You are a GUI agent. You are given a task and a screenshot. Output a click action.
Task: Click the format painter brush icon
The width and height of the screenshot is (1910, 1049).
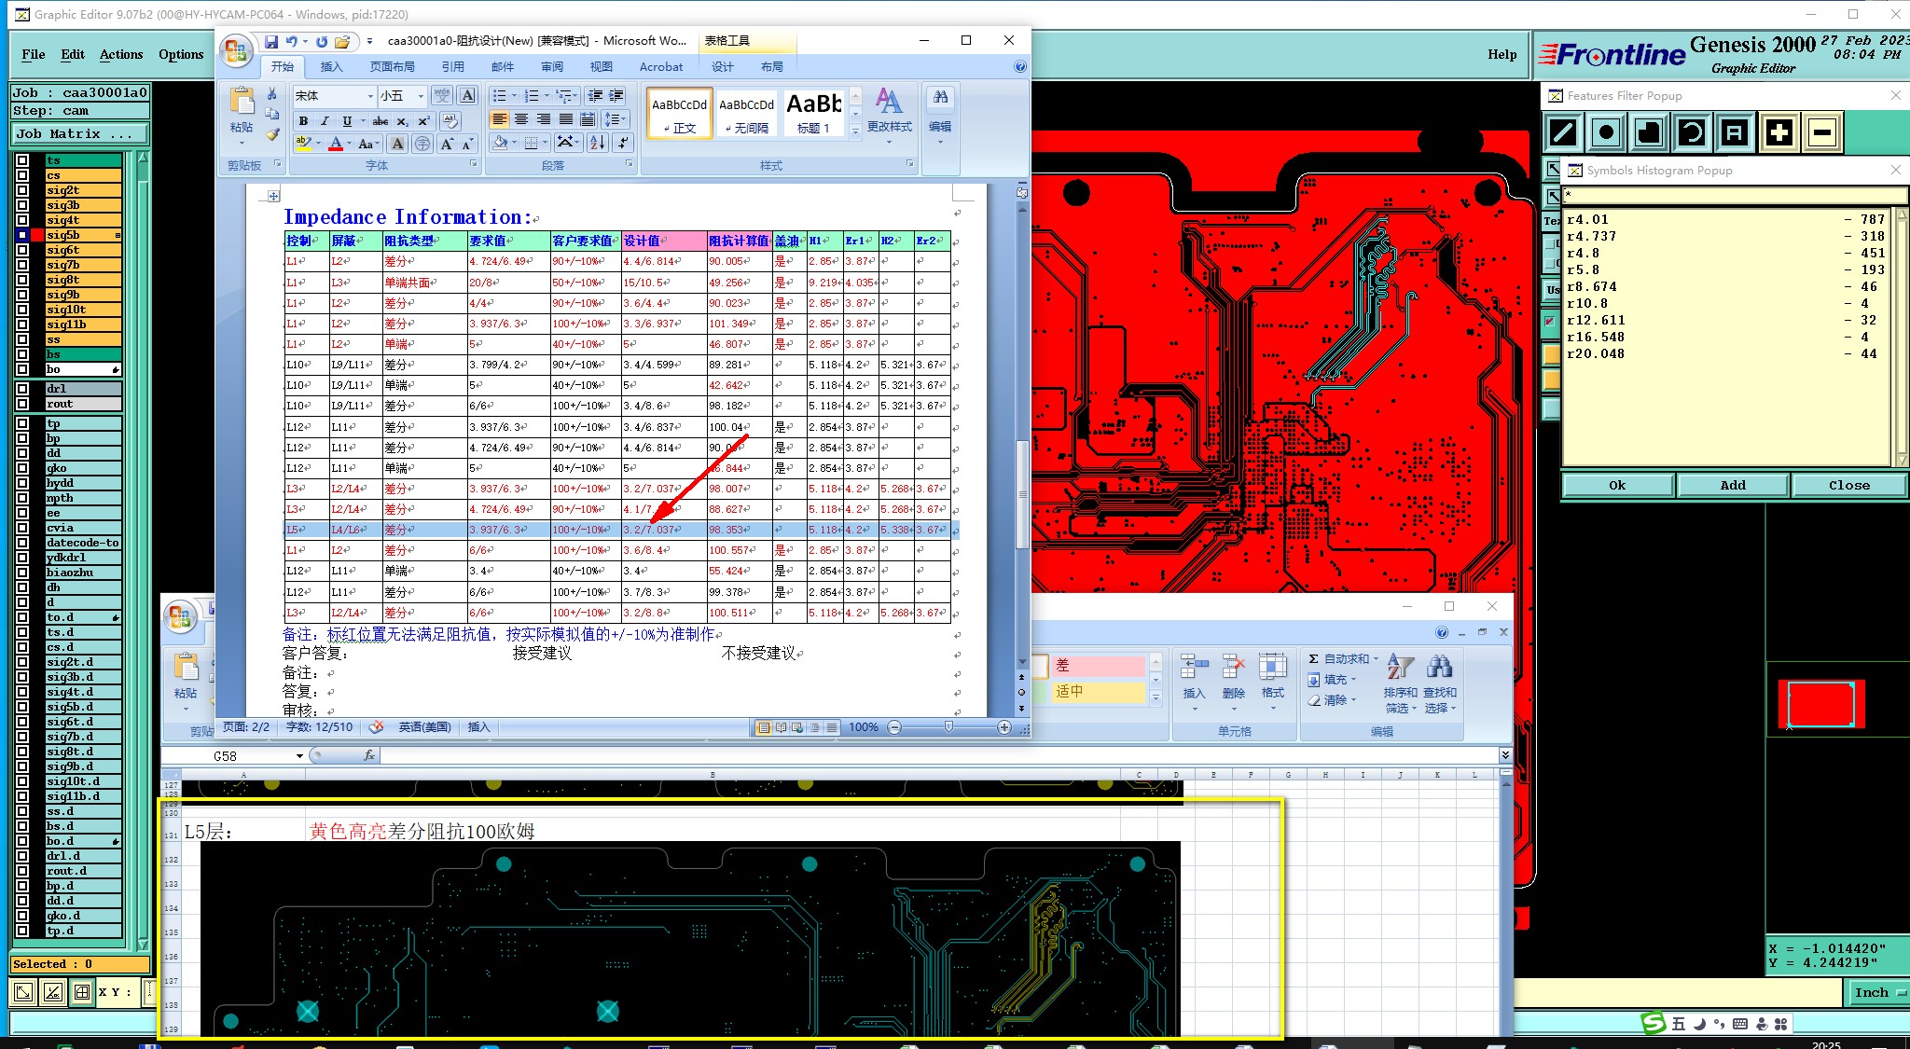[x=272, y=135]
